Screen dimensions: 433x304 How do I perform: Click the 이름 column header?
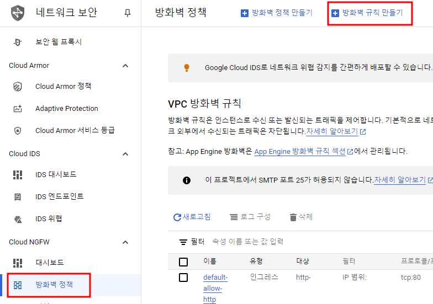[210, 262]
